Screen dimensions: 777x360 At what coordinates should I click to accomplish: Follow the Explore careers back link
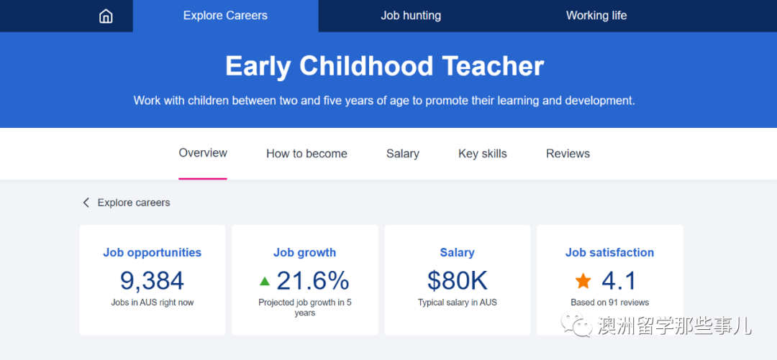point(134,203)
